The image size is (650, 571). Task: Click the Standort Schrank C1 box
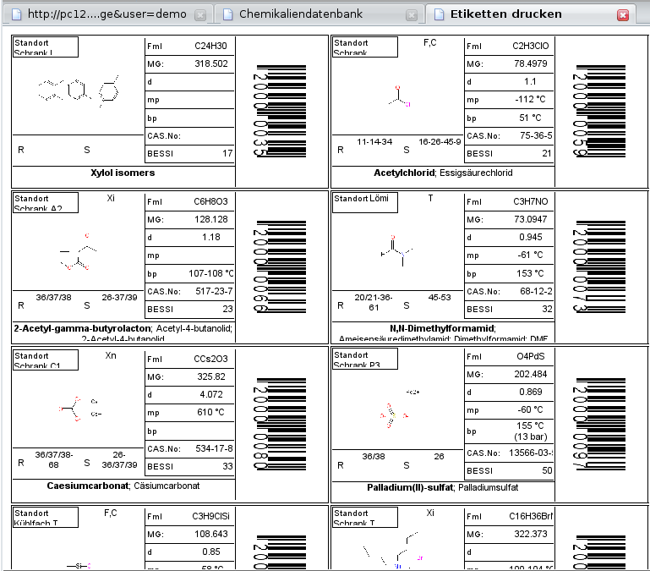coord(46,360)
